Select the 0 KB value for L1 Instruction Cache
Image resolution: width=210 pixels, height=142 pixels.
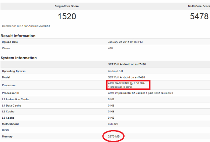click(111, 99)
